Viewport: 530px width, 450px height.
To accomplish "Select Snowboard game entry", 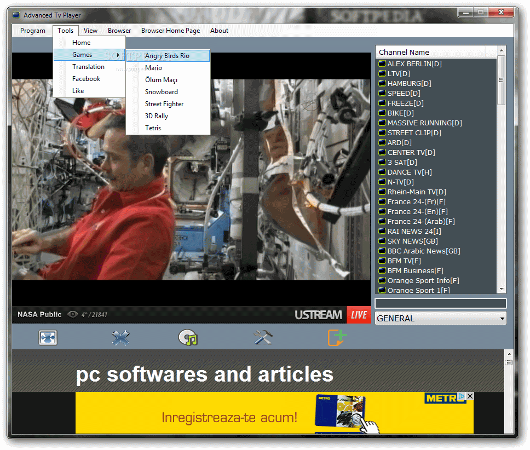I will click(168, 92).
